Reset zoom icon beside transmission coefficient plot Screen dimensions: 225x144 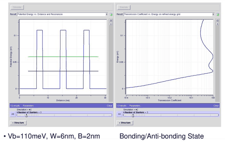click(217, 21)
